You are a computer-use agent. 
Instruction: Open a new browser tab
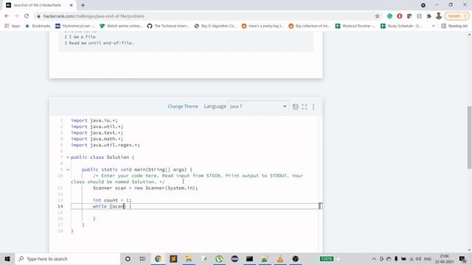83,5
